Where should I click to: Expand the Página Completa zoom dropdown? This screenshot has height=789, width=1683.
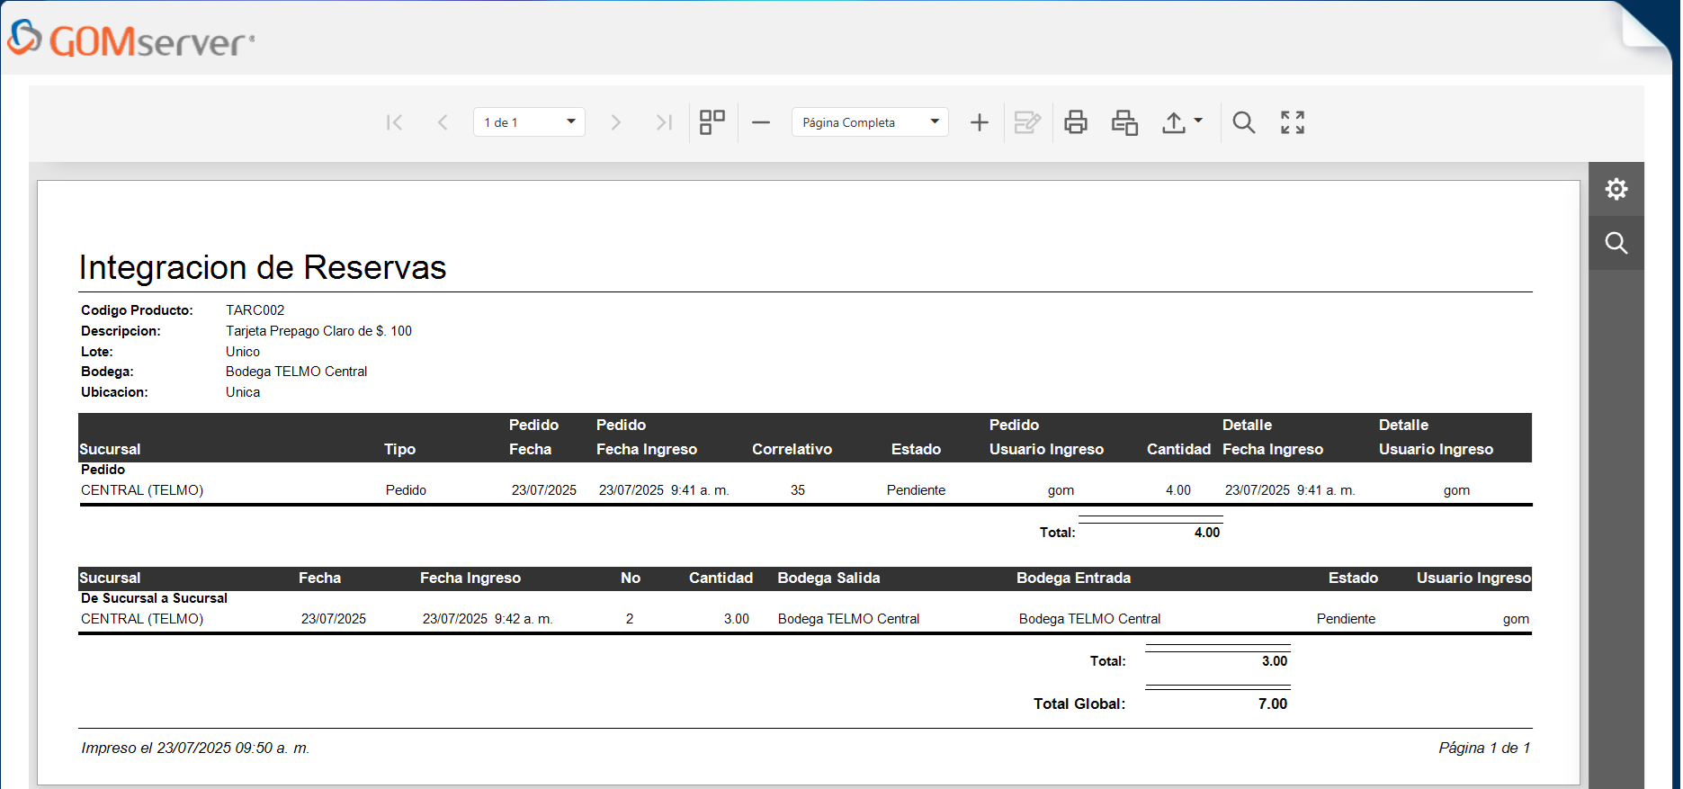(x=870, y=122)
